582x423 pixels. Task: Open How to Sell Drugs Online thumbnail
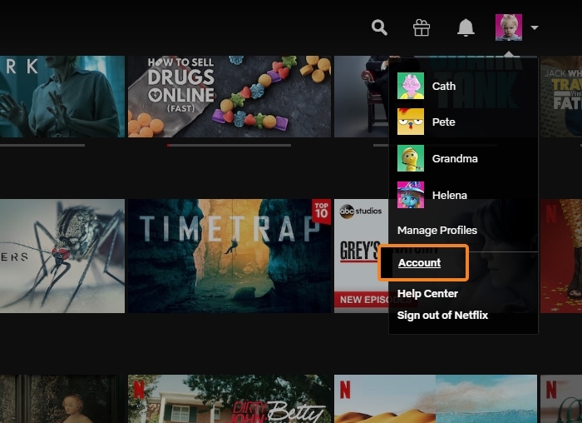(229, 97)
